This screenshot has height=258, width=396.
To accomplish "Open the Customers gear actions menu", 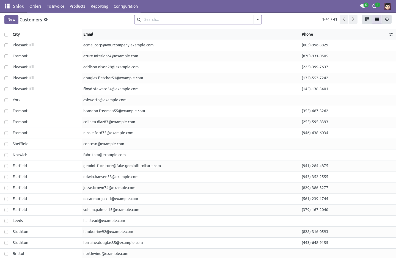I will (x=46, y=19).
